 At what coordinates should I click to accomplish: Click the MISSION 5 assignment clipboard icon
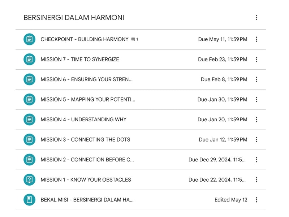29,100
